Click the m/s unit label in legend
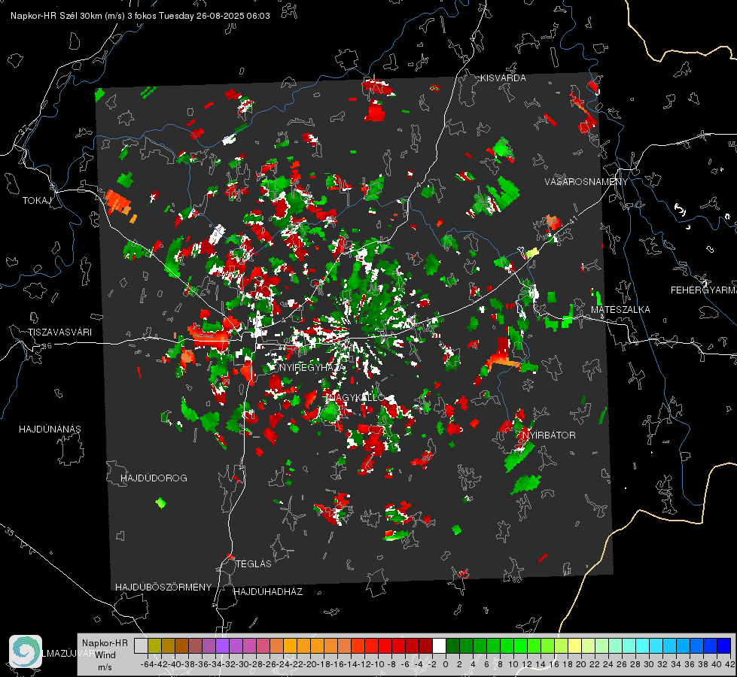 point(105,667)
